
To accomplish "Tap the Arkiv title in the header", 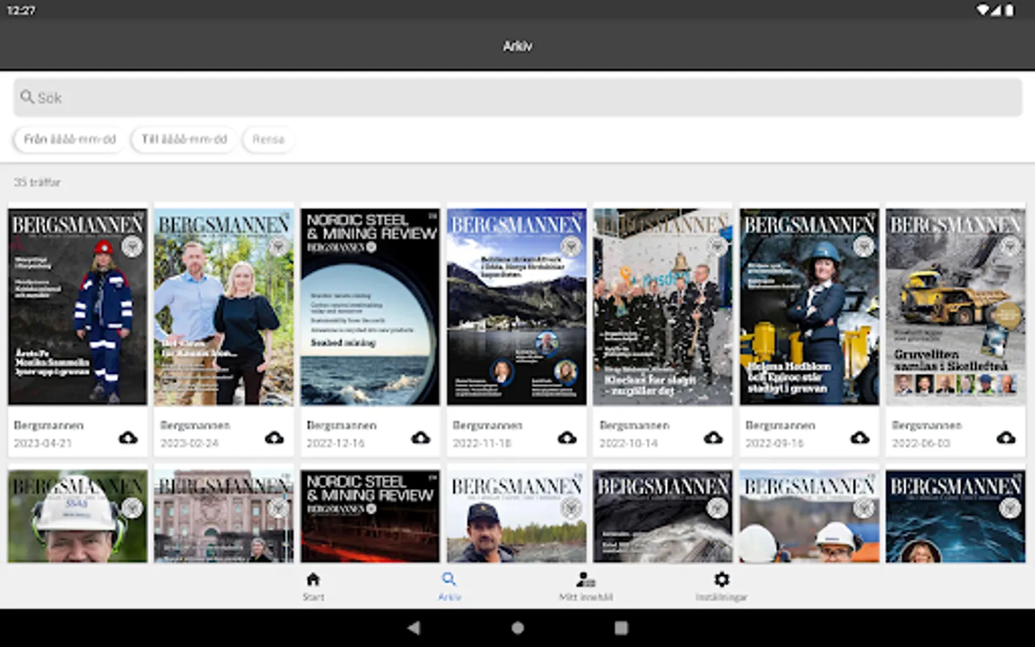I will [517, 46].
